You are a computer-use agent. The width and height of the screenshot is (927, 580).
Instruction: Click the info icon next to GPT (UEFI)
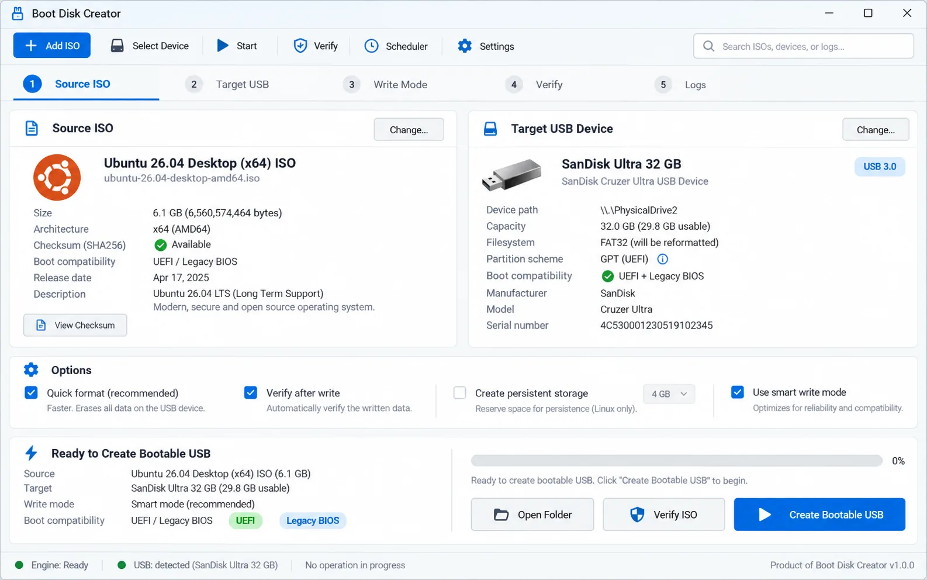pos(662,259)
